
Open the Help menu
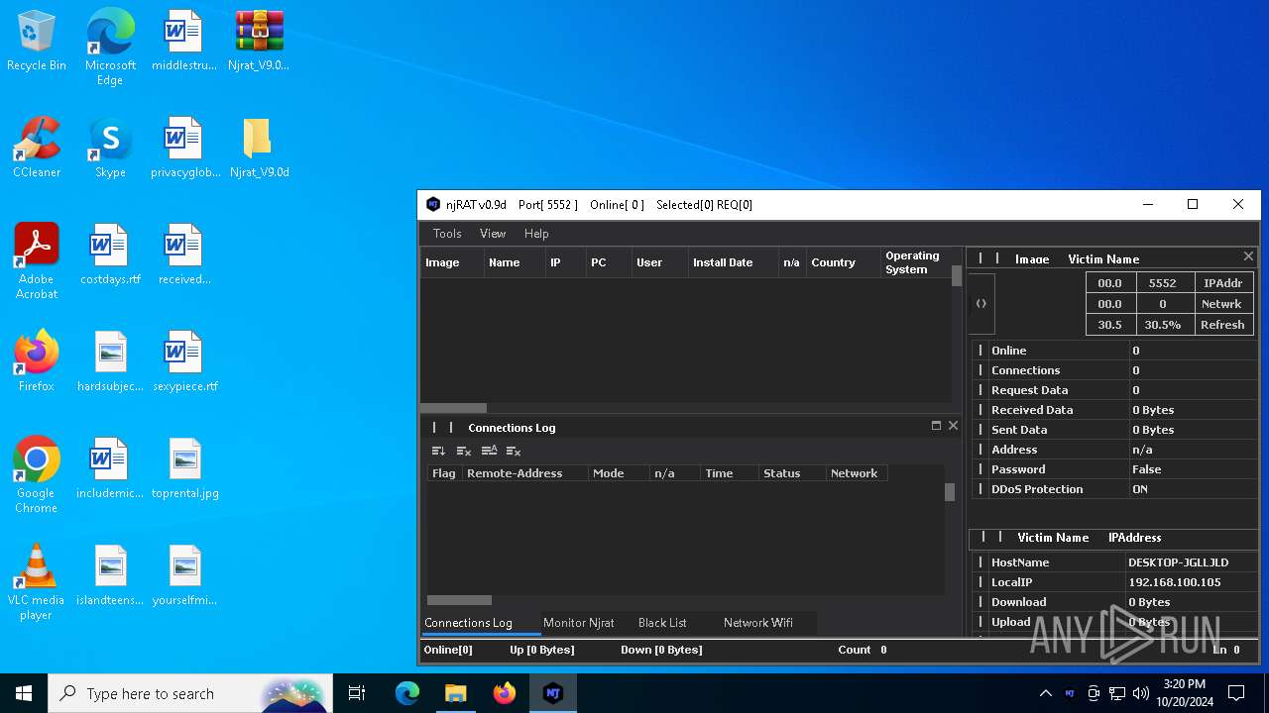[x=536, y=234]
